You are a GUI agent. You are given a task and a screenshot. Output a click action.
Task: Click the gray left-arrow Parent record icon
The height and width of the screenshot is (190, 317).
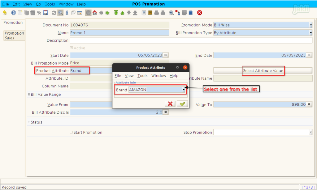(101, 13)
